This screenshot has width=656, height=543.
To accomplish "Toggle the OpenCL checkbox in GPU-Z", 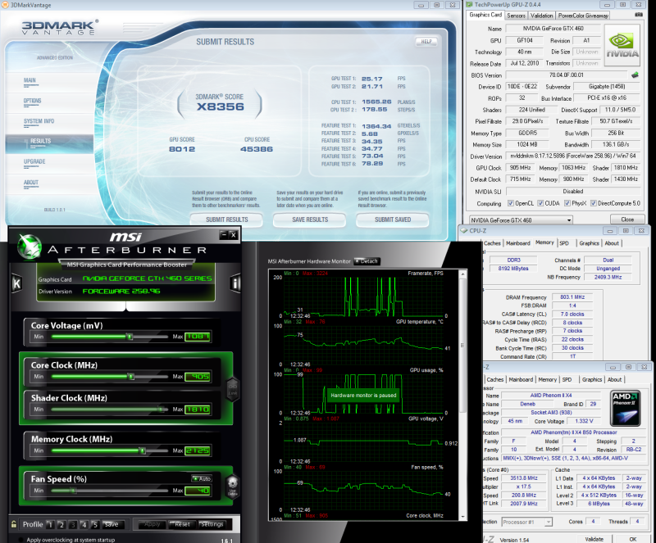I will [510, 203].
